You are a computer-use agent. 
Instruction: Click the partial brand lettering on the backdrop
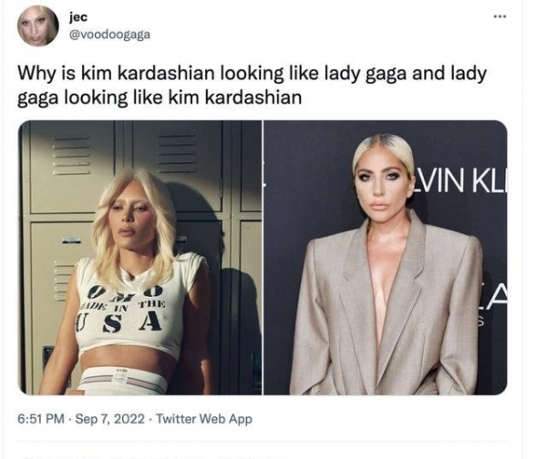(460, 181)
